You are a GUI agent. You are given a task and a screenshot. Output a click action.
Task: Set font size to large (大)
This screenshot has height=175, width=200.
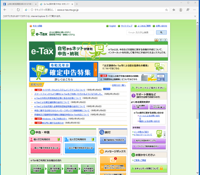click(165, 40)
